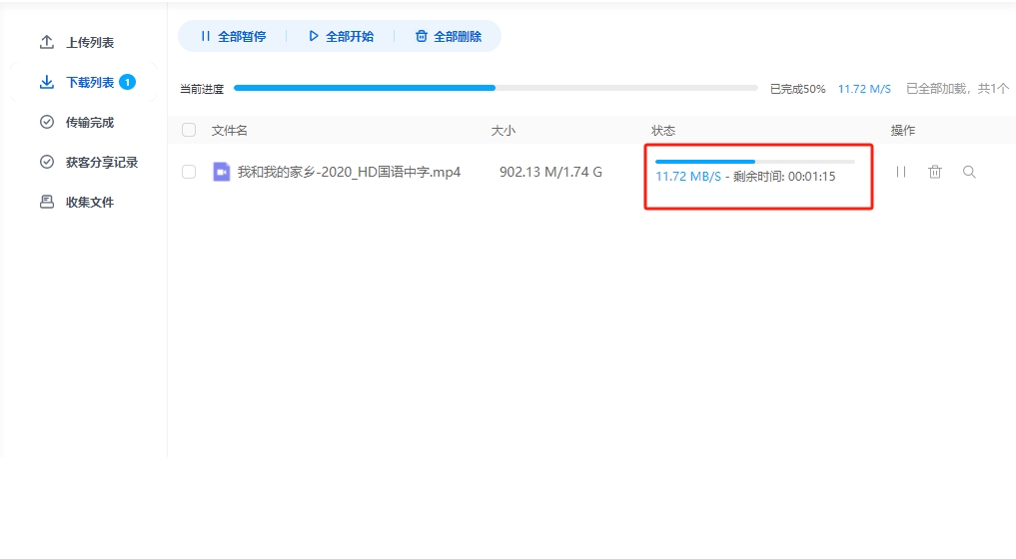
Task: Tick the select-all checkbox beside 文件名
Action: (x=189, y=130)
